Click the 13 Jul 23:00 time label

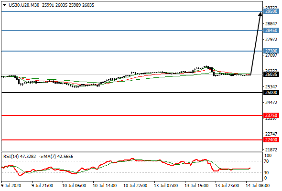(x=227, y=185)
